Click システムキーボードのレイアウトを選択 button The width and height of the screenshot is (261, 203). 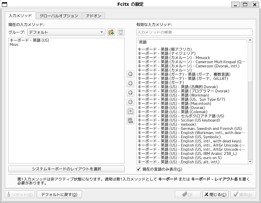point(67,169)
